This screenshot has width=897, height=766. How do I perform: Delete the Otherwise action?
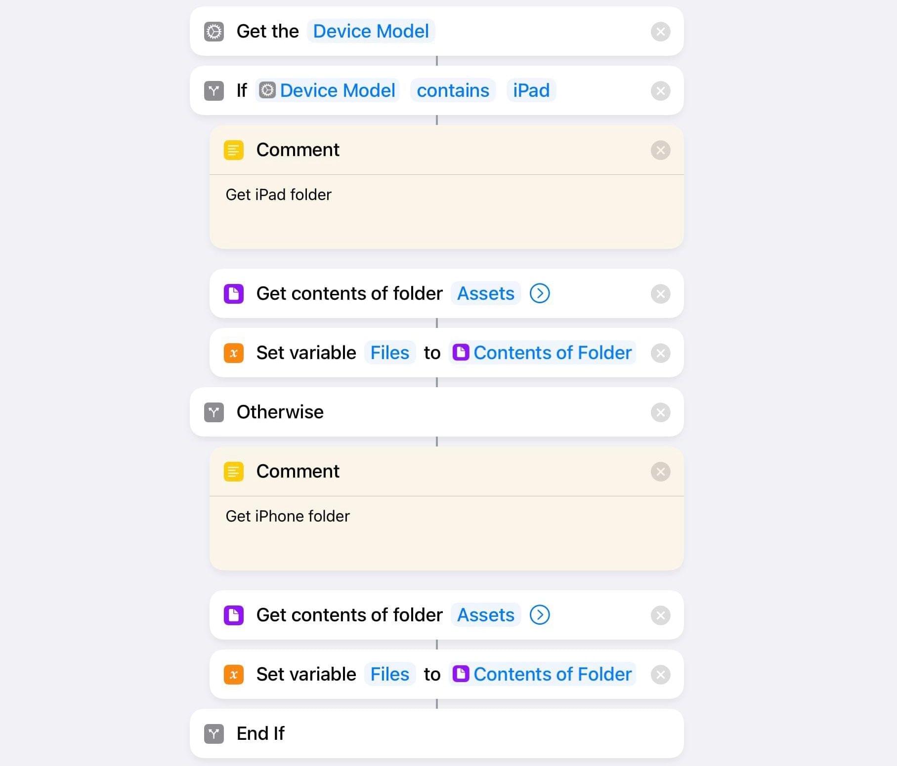pyautogui.click(x=660, y=412)
